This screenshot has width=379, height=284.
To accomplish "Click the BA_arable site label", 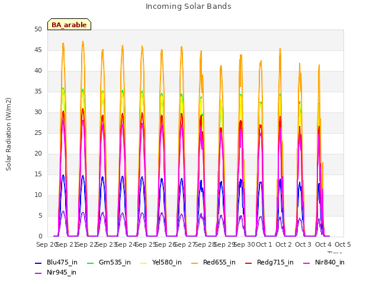I will pyautogui.click(x=69, y=24).
